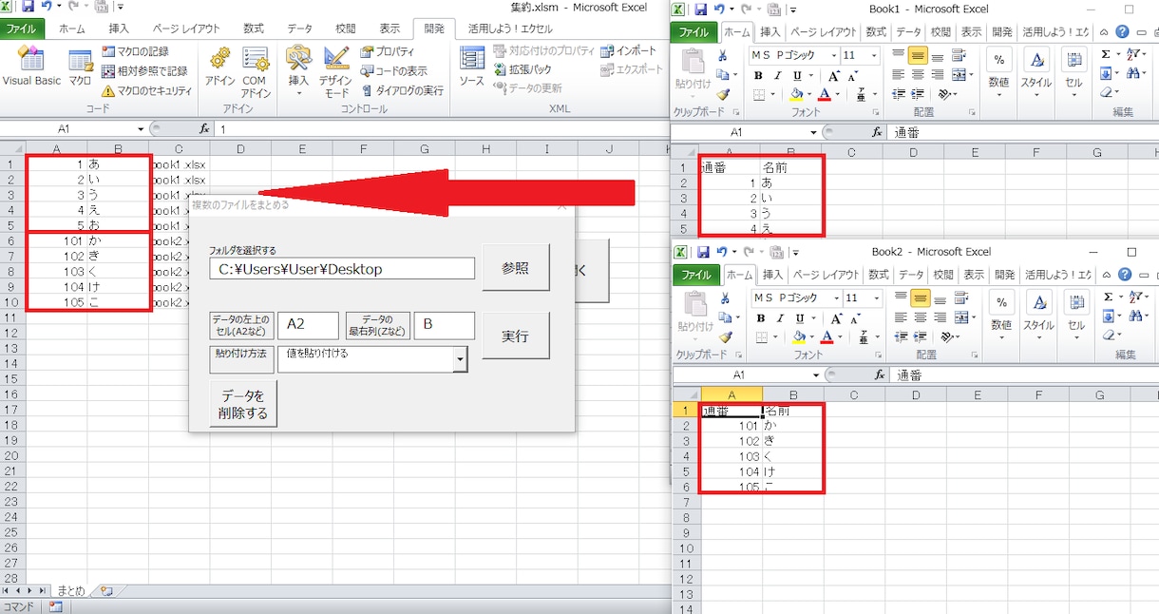Image resolution: width=1159 pixels, height=614 pixels.
Task: Click コードの表示 in the ribbon
Action: pyautogui.click(x=393, y=70)
